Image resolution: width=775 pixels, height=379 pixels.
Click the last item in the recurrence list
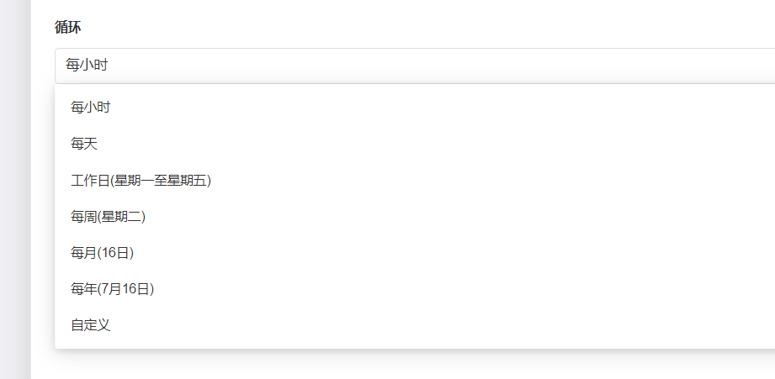(x=91, y=325)
